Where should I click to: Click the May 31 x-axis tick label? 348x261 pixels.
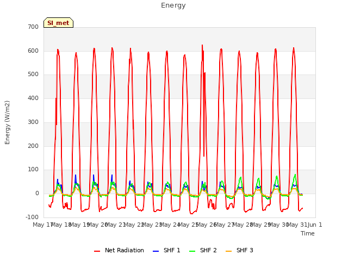297,225
